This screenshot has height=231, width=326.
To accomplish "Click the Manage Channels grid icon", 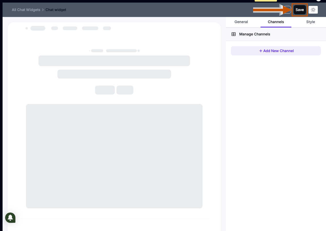I will [234, 34].
